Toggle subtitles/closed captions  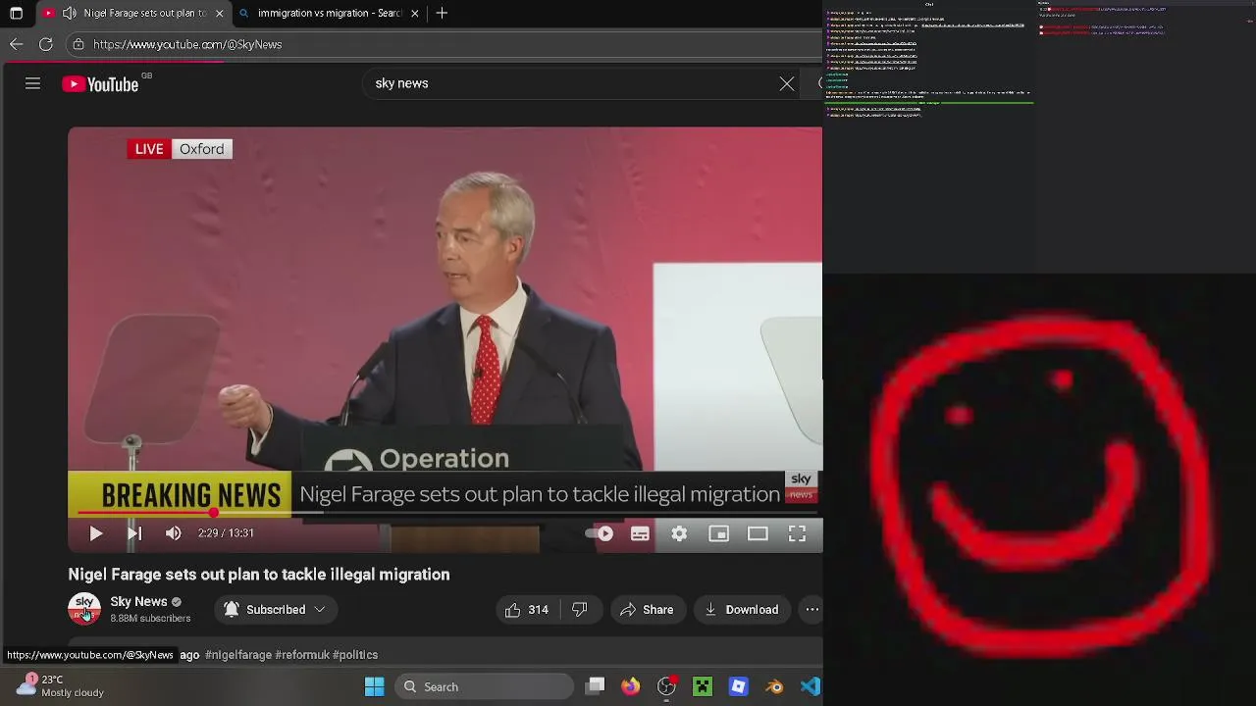click(640, 533)
